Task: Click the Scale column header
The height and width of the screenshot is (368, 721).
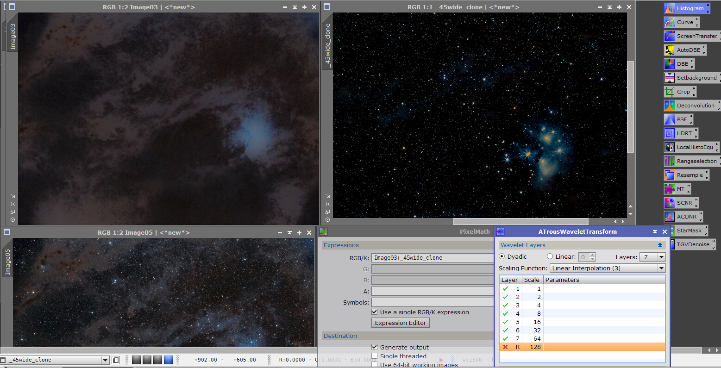Action: point(532,280)
